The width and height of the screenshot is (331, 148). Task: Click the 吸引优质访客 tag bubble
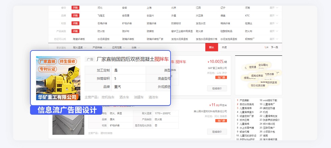tap(258, 85)
